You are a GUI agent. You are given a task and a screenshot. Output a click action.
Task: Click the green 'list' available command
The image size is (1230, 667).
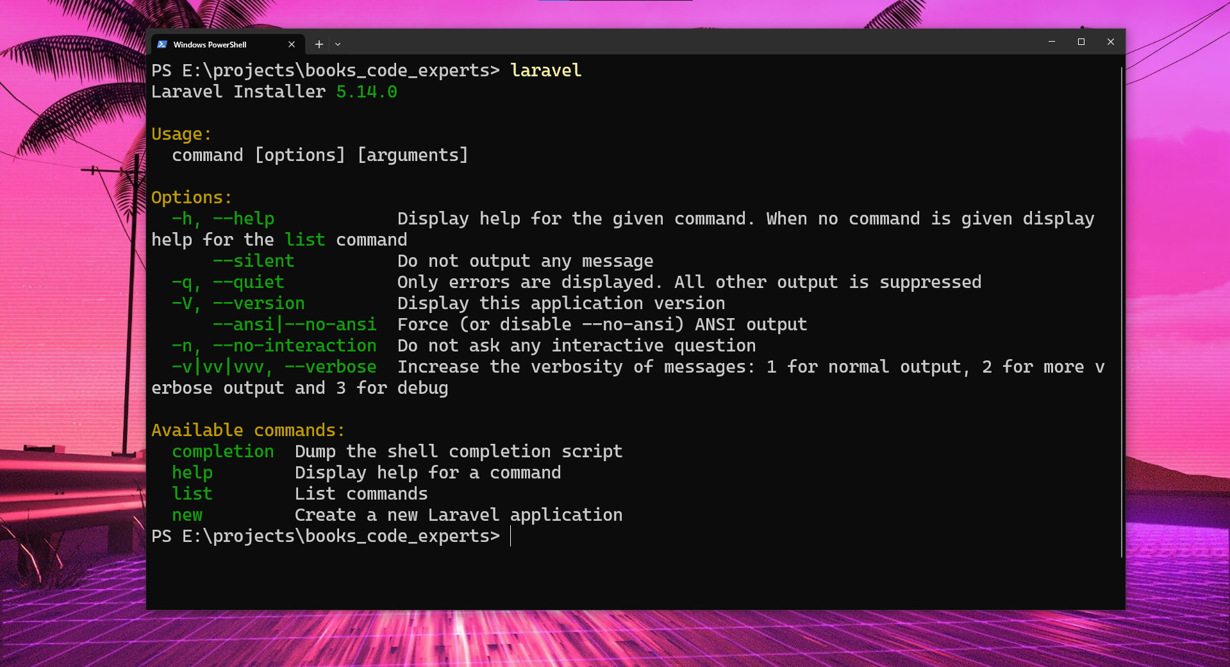pos(192,494)
